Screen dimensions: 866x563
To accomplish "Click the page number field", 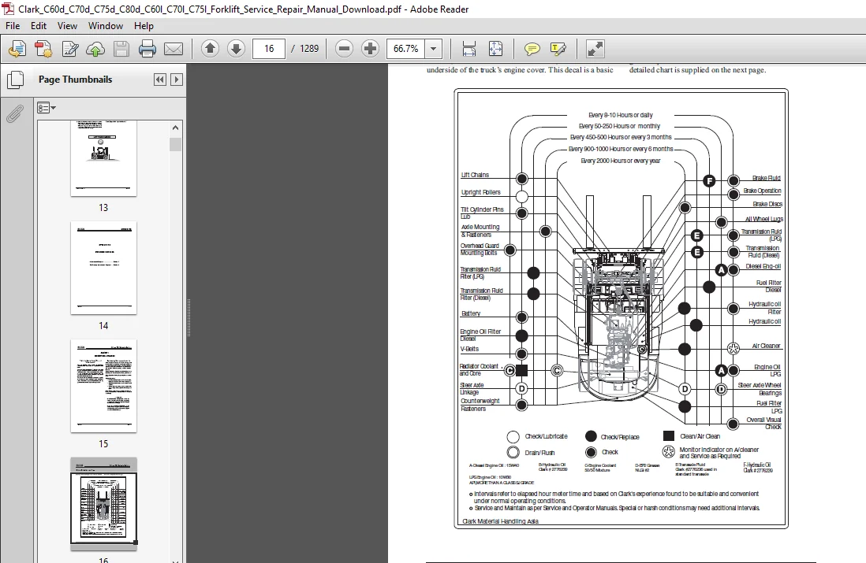I will (x=269, y=49).
